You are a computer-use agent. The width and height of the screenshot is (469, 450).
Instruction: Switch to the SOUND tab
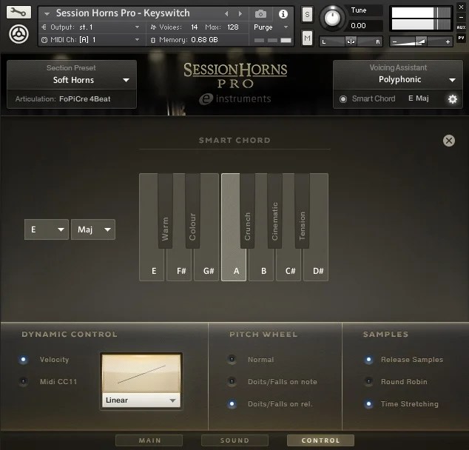coord(234,440)
